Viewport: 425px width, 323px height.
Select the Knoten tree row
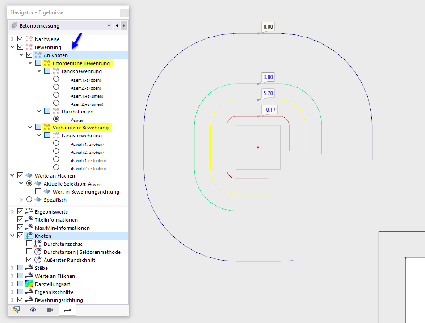coord(76,236)
